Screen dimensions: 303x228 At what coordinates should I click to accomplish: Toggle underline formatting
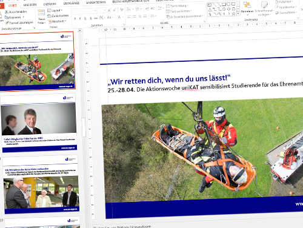[85, 18]
